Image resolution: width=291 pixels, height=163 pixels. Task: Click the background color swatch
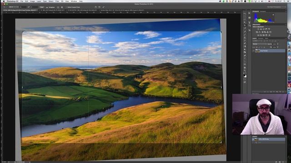click(246, 77)
